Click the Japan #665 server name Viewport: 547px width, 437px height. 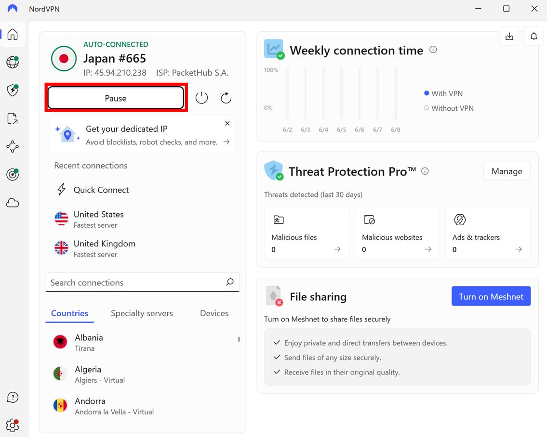114,58
